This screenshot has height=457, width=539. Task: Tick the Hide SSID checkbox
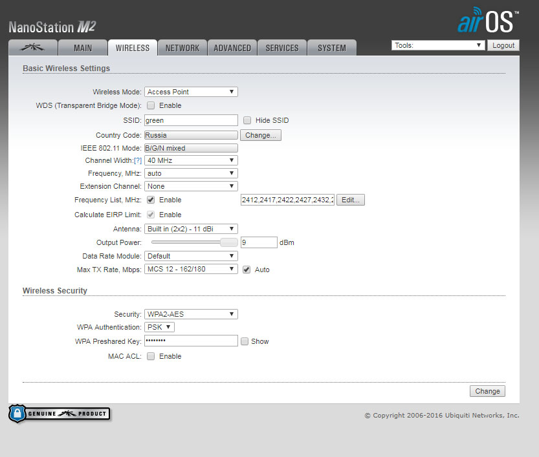pos(247,120)
